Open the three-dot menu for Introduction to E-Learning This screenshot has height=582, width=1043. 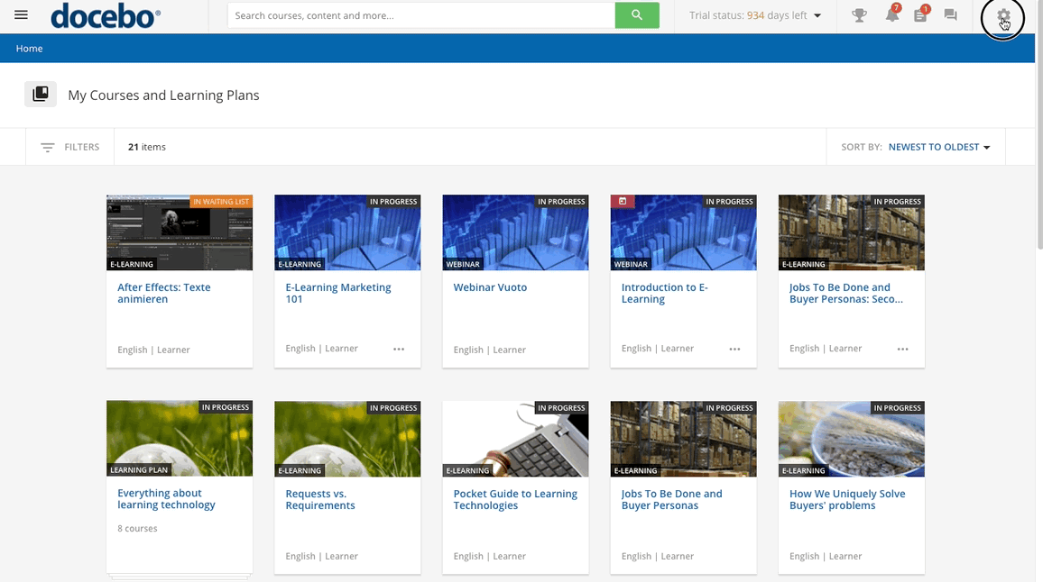click(x=734, y=349)
